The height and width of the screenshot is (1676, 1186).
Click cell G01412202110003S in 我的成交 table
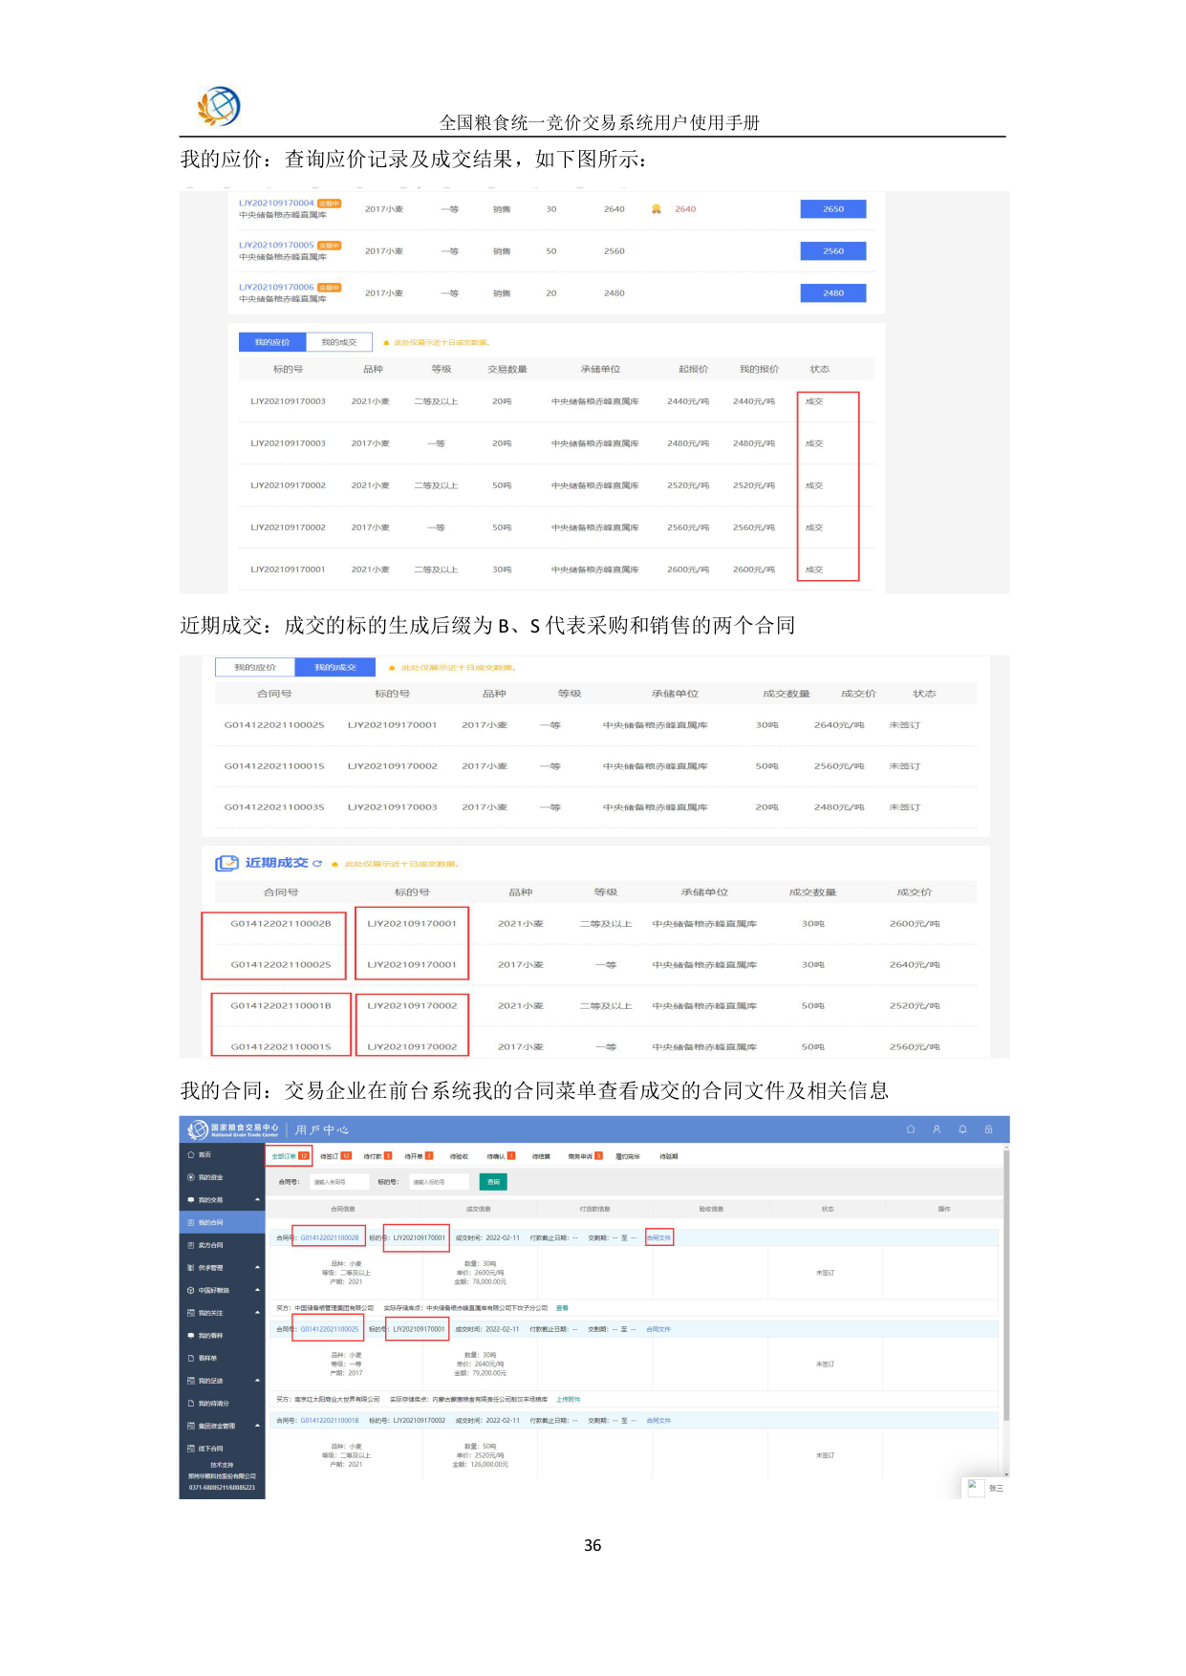tap(274, 807)
